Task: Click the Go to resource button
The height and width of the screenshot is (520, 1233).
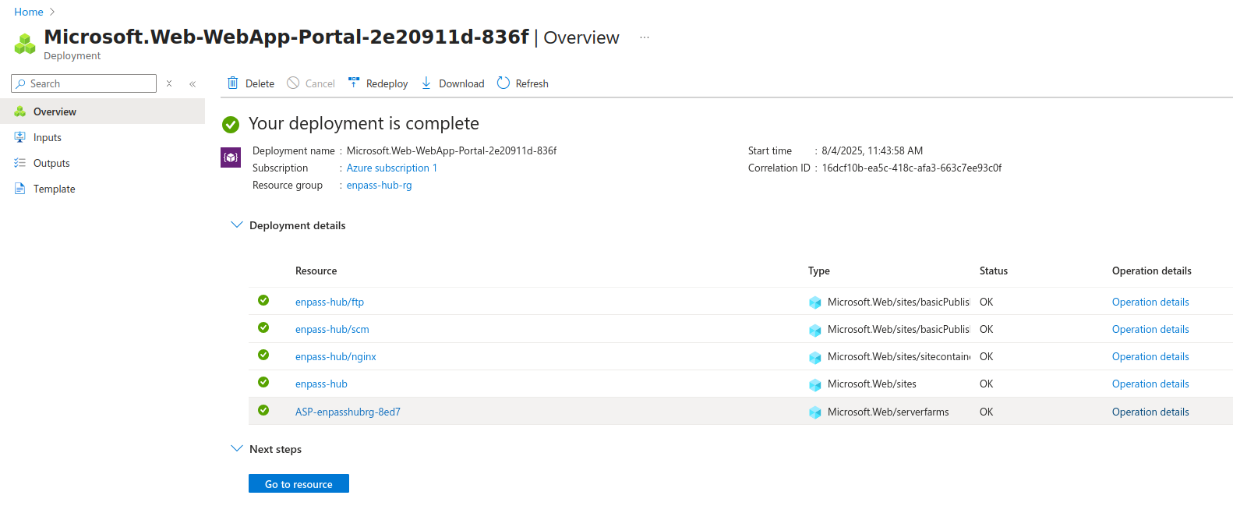Action: [299, 483]
